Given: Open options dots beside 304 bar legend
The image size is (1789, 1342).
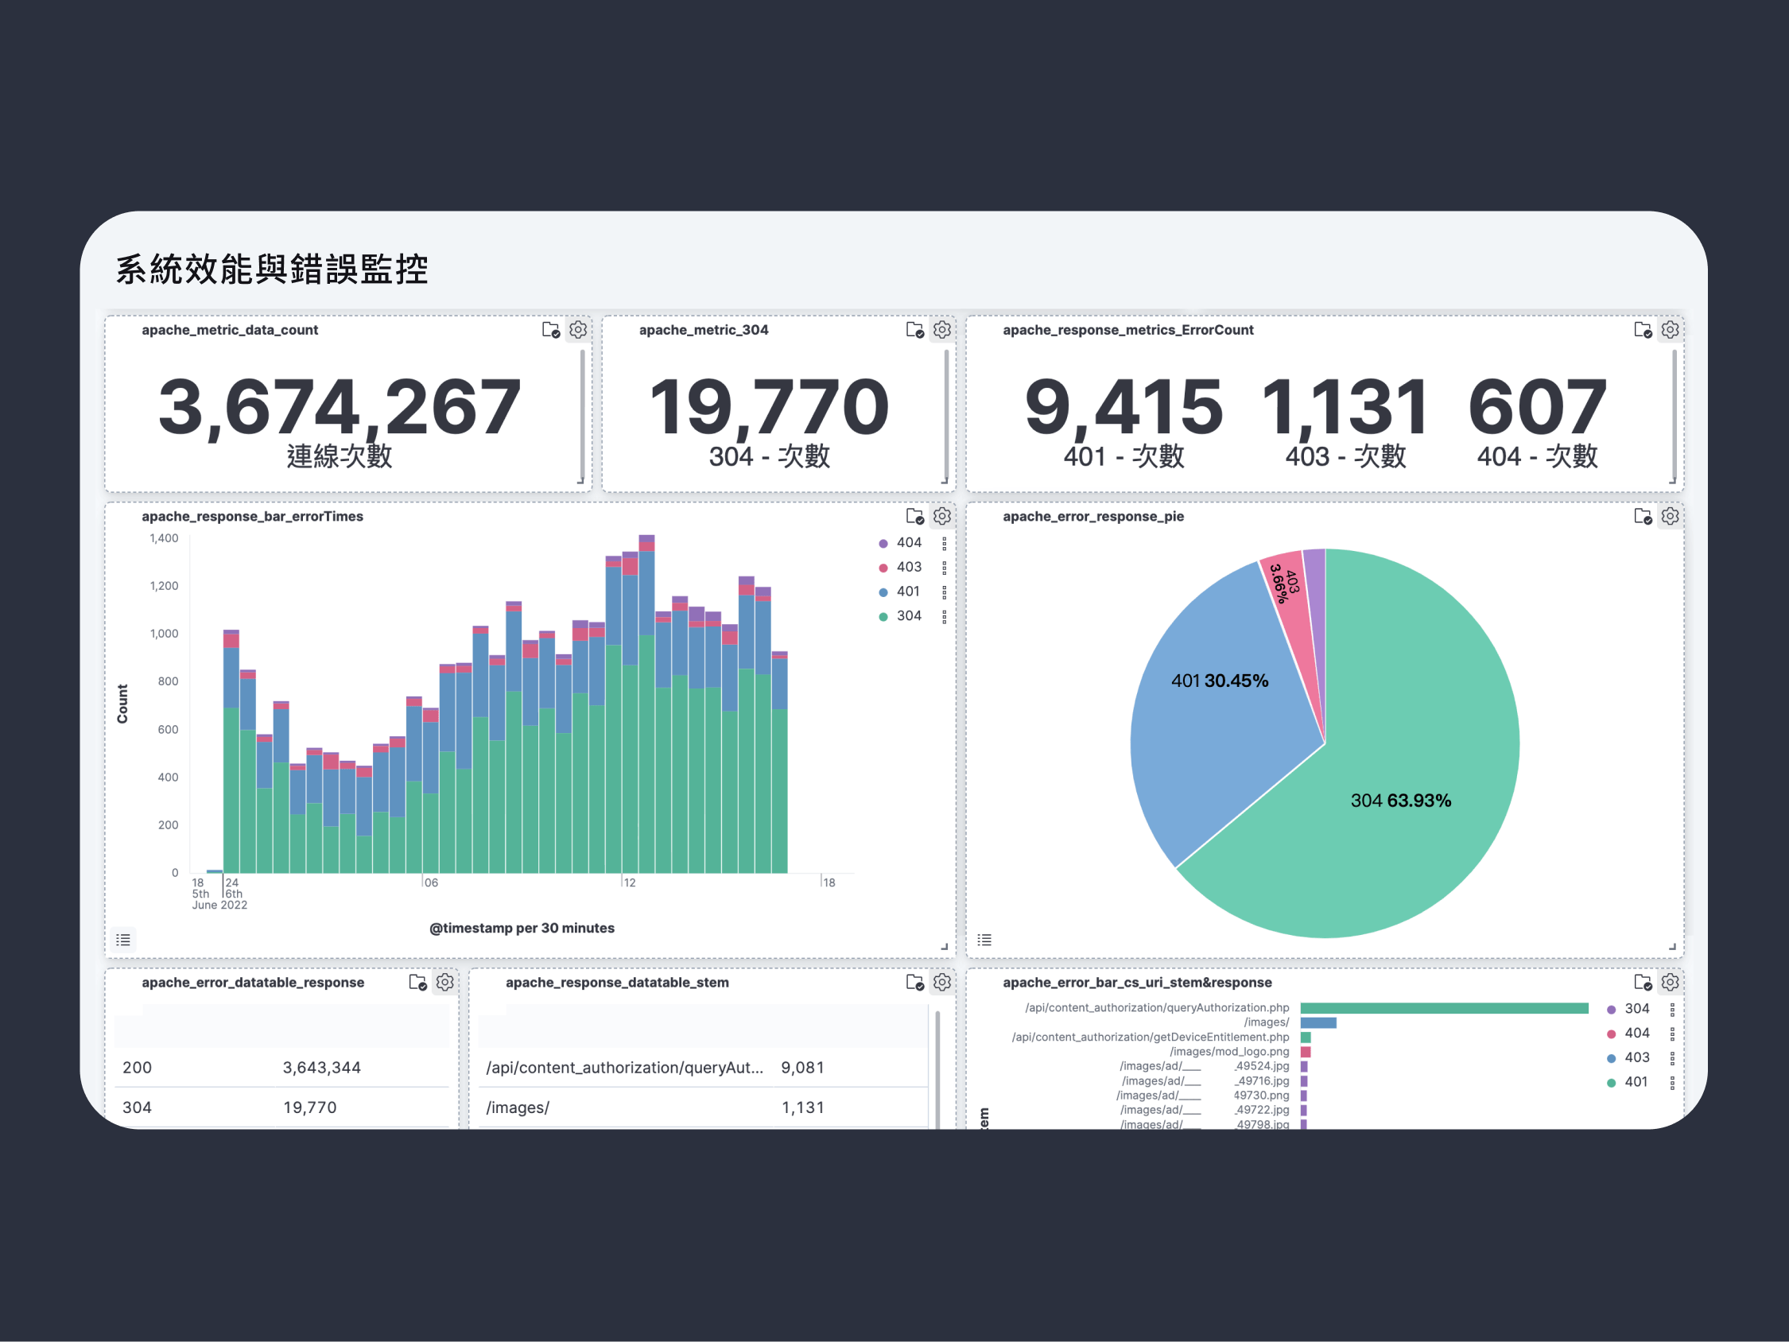Looking at the screenshot, I should click(944, 616).
